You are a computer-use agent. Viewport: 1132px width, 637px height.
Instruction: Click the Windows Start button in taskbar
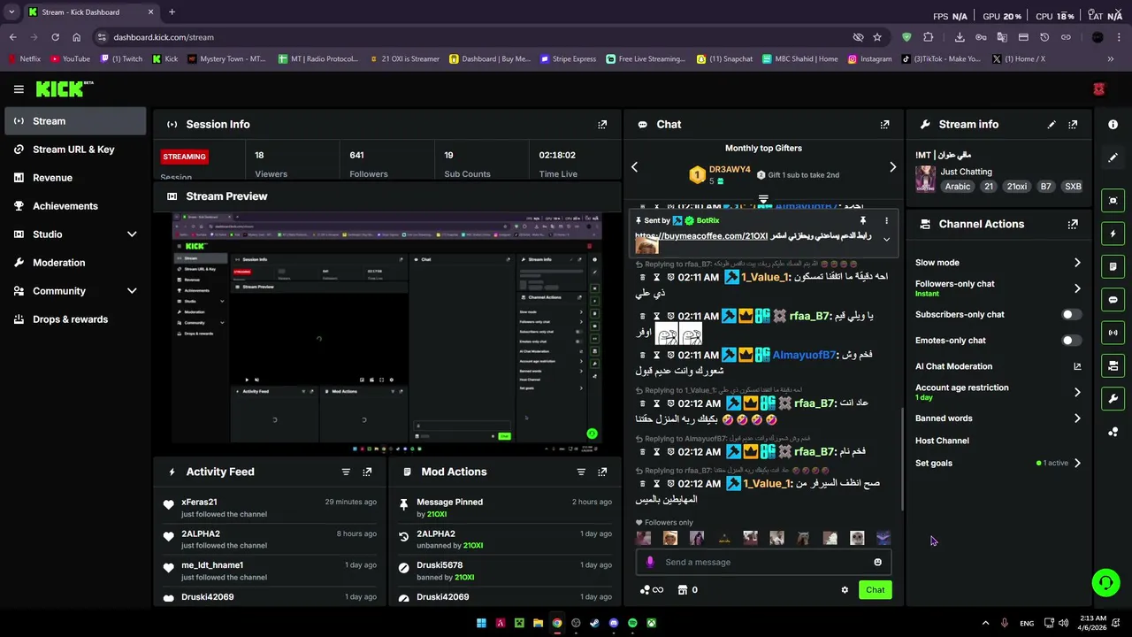pyautogui.click(x=481, y=623)
